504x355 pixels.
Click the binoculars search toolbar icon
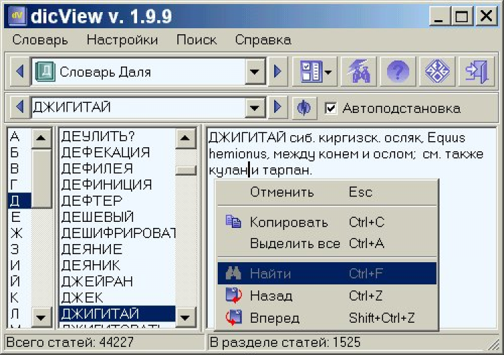[x=358, y=71]
